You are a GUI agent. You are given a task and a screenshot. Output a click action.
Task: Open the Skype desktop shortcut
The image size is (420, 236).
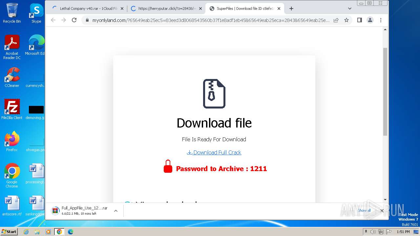(x=36, y=13)
